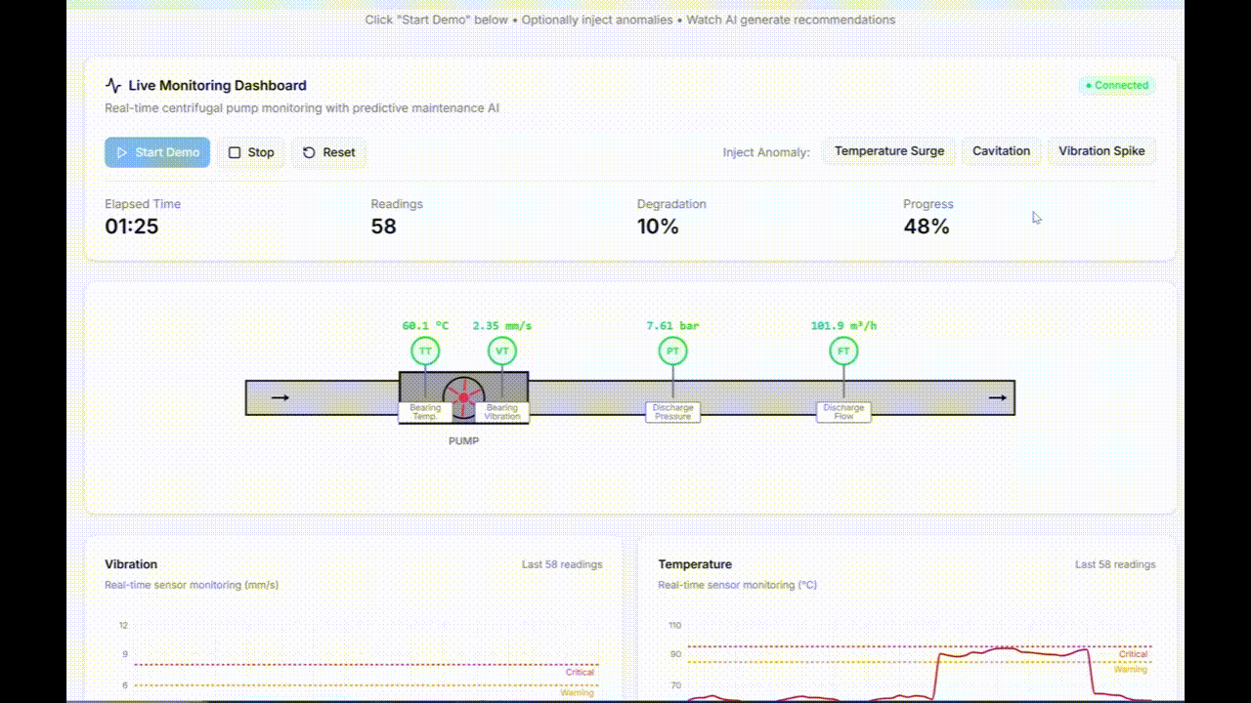Viewport: 1251px width, 703px height.
Task: Click the circular reset arrow icon
Action: pyautogui.click(x=310, y=152)
